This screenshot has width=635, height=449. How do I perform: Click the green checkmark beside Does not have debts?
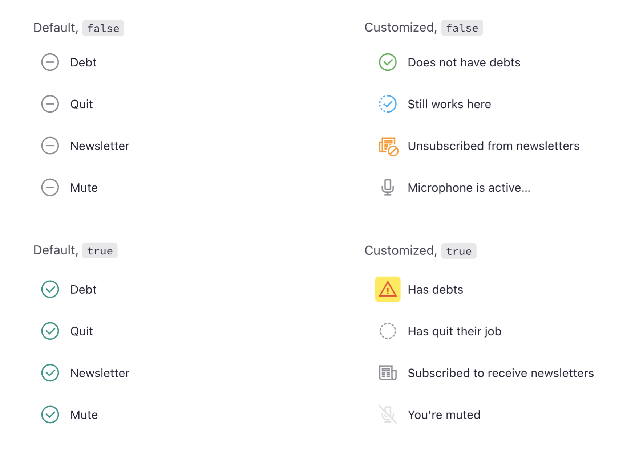pos(388,62)
